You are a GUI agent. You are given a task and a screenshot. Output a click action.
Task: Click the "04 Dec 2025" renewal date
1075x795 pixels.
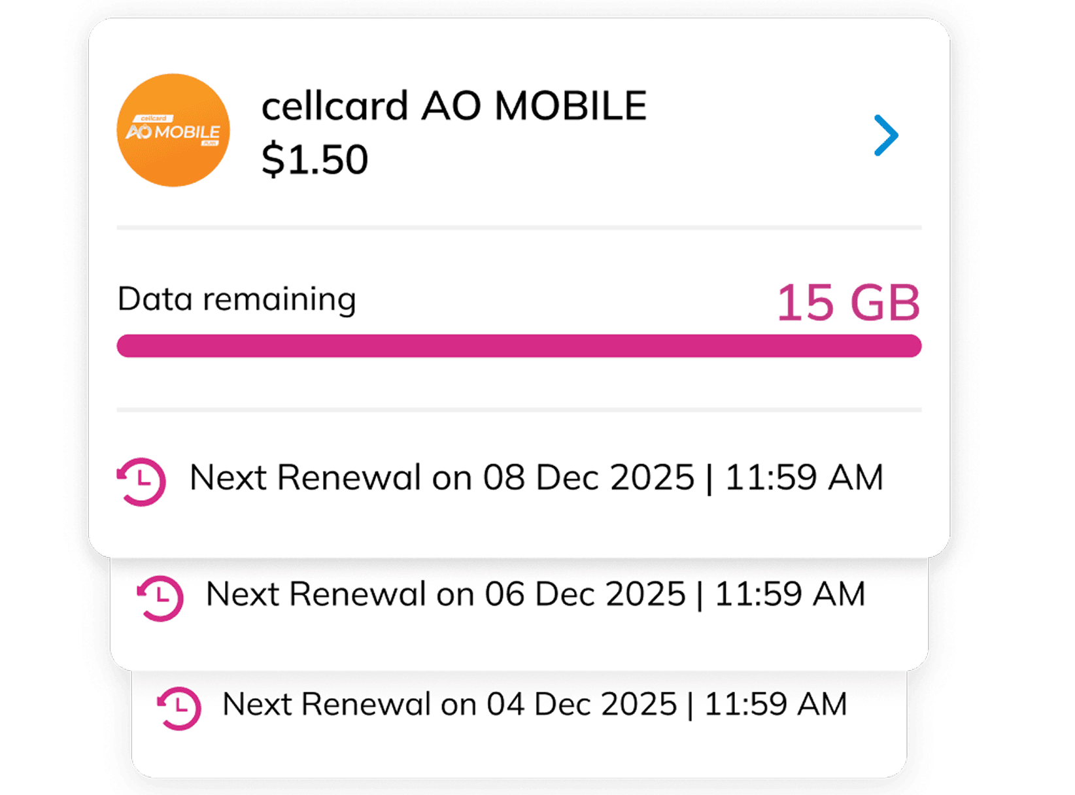(x=581, y=704)
